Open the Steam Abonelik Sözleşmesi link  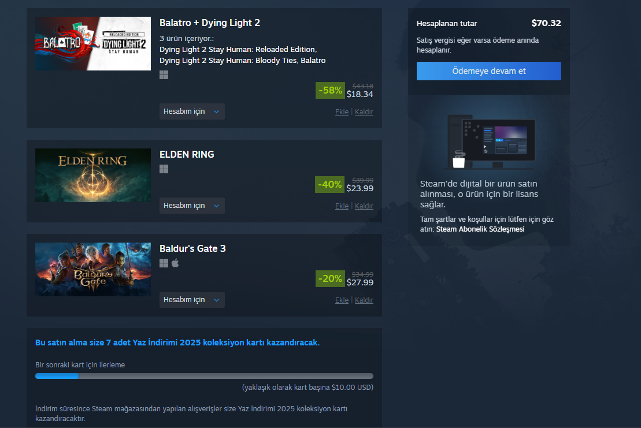(480, 229)
